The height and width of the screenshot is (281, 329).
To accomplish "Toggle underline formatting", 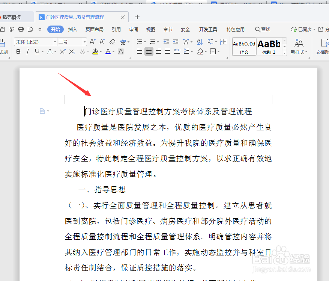I will point(37,51).
